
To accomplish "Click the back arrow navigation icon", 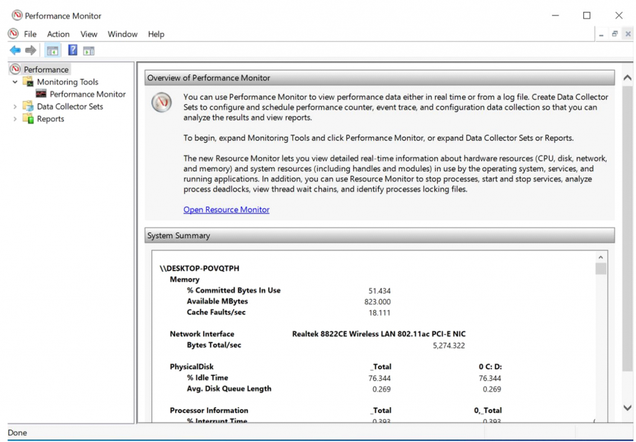I will tap(15, 50).
